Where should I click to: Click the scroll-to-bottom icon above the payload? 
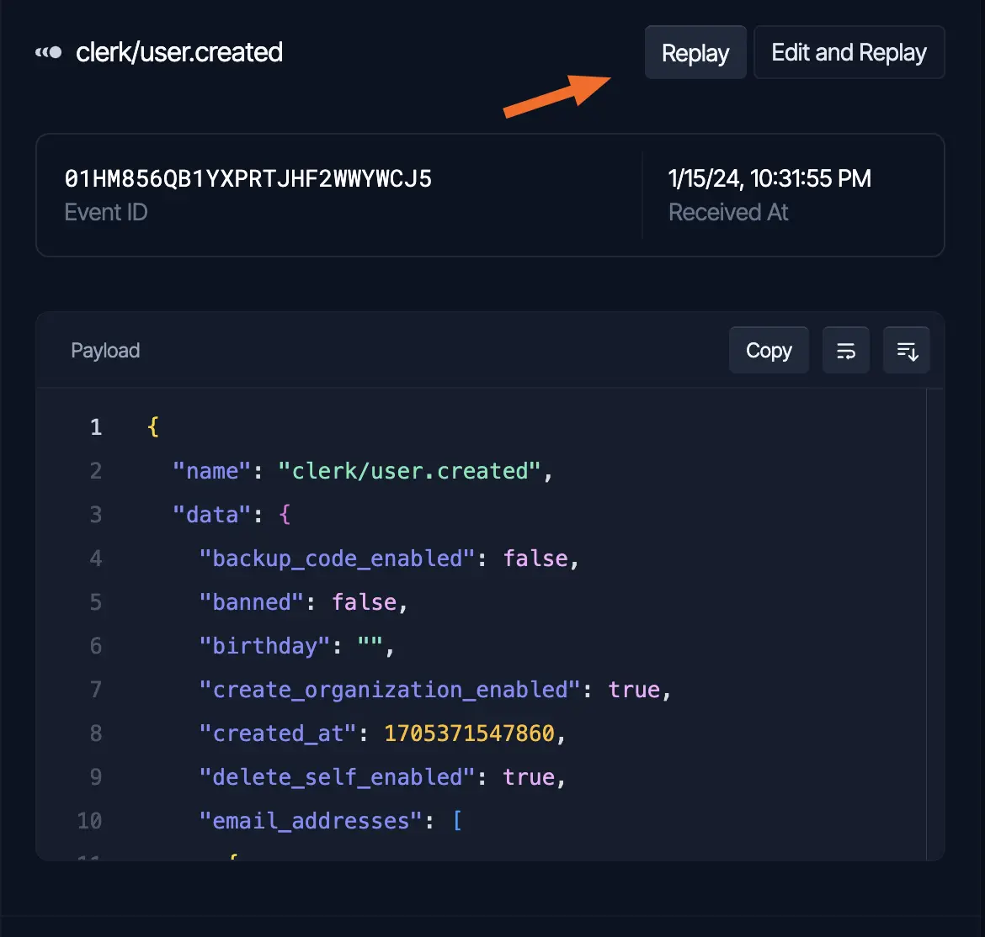906,350
